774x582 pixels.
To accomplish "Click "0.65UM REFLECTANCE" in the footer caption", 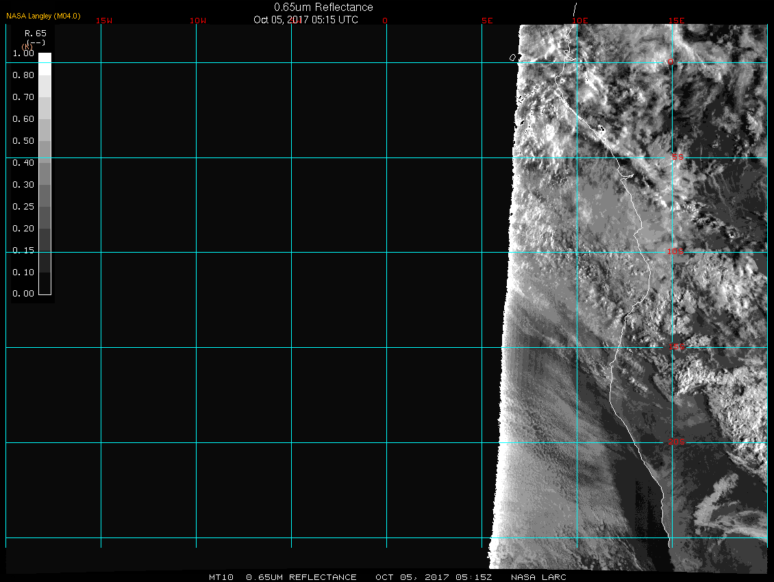I will (x=301, y=577).
